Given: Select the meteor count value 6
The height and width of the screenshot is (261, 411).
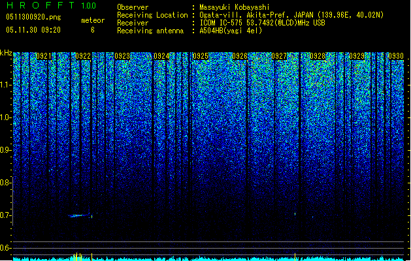Looking at the screenshot, I should [93, 30].
